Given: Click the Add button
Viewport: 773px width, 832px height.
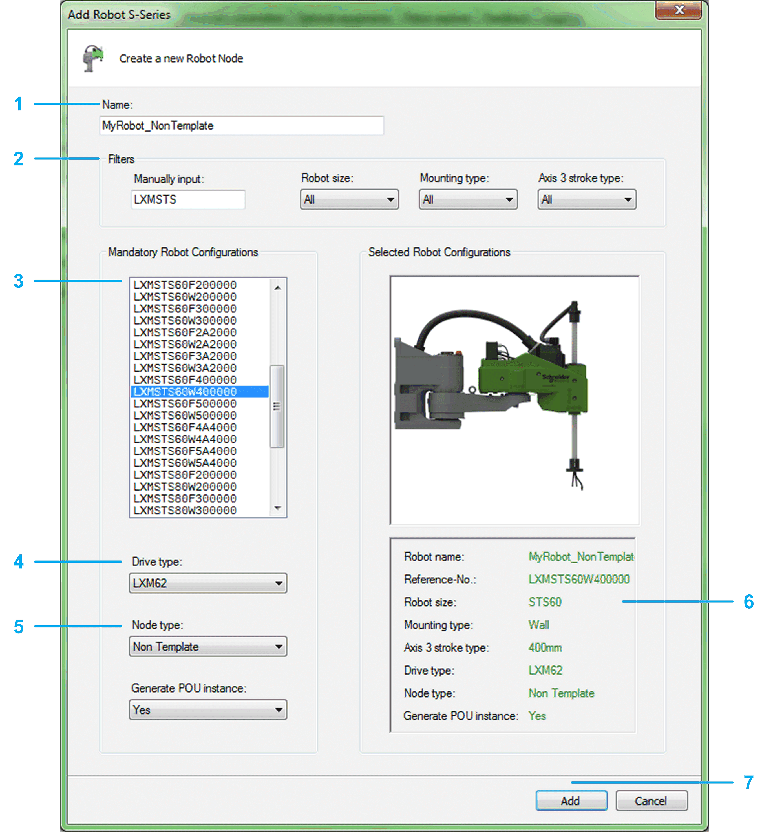Looking at the screenshot, I should coord(571,800).
